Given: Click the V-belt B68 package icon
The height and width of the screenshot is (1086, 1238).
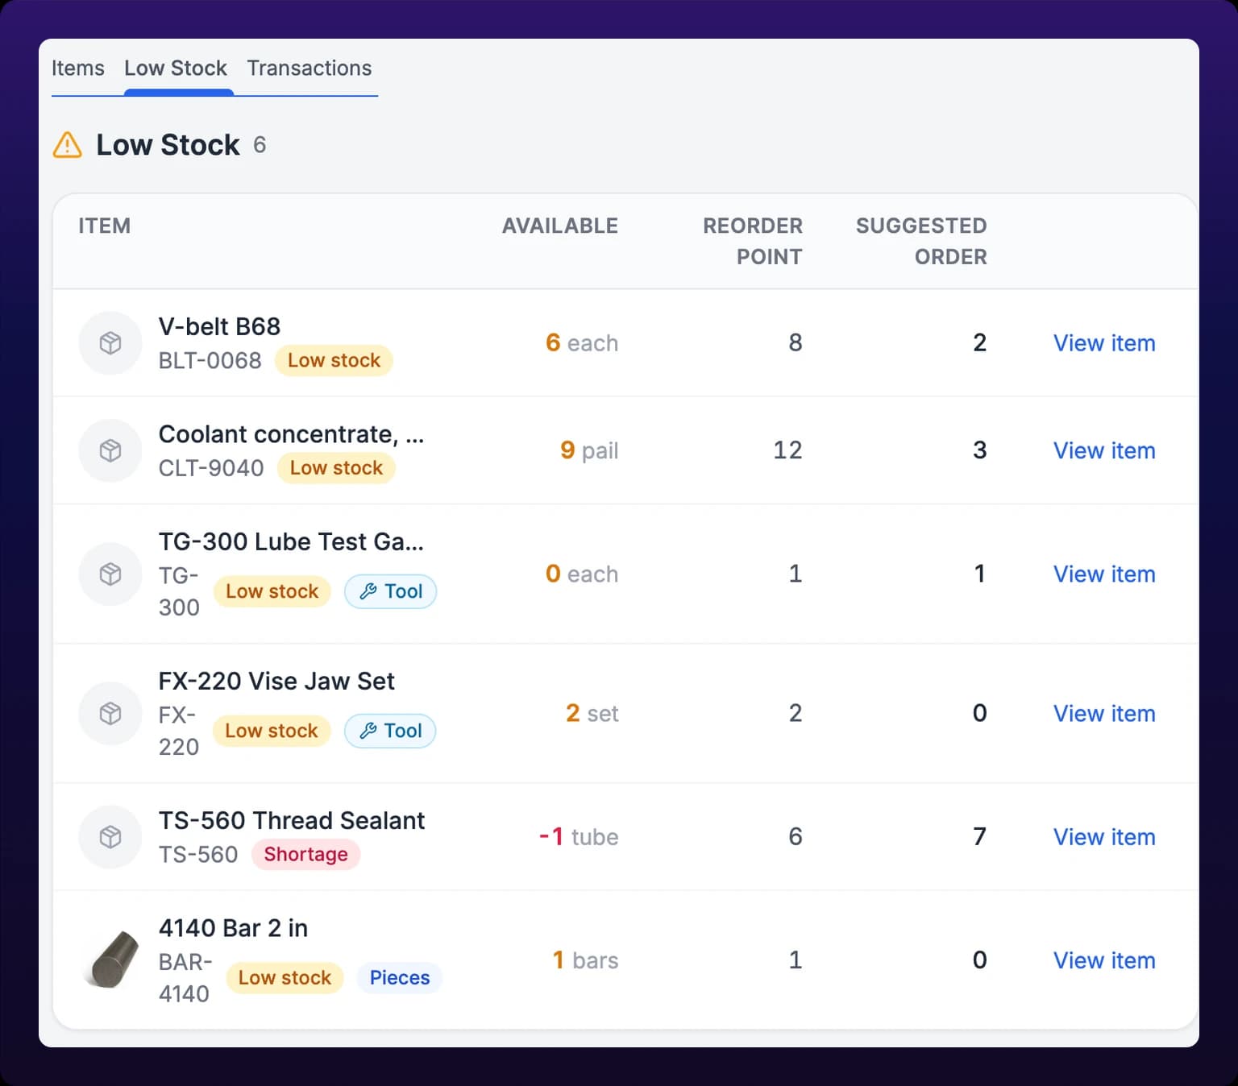Looking at the screenshot, I should (110, 343).
